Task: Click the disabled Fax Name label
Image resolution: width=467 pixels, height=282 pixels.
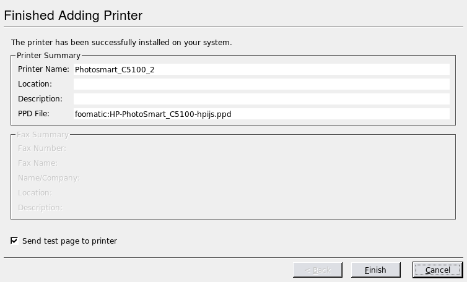Action: tap(38, 163)
